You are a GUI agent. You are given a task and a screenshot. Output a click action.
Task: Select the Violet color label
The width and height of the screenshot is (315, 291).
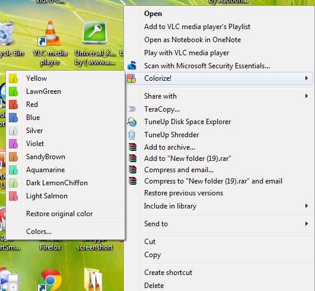click(35, 144)
